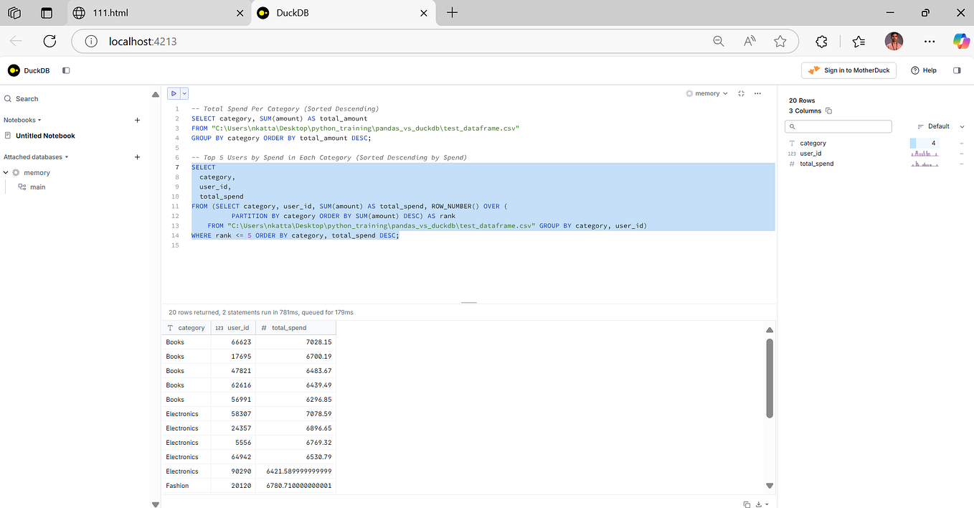Click Sign in to MotherDuck
974x508 pixels.
point(848,70)
